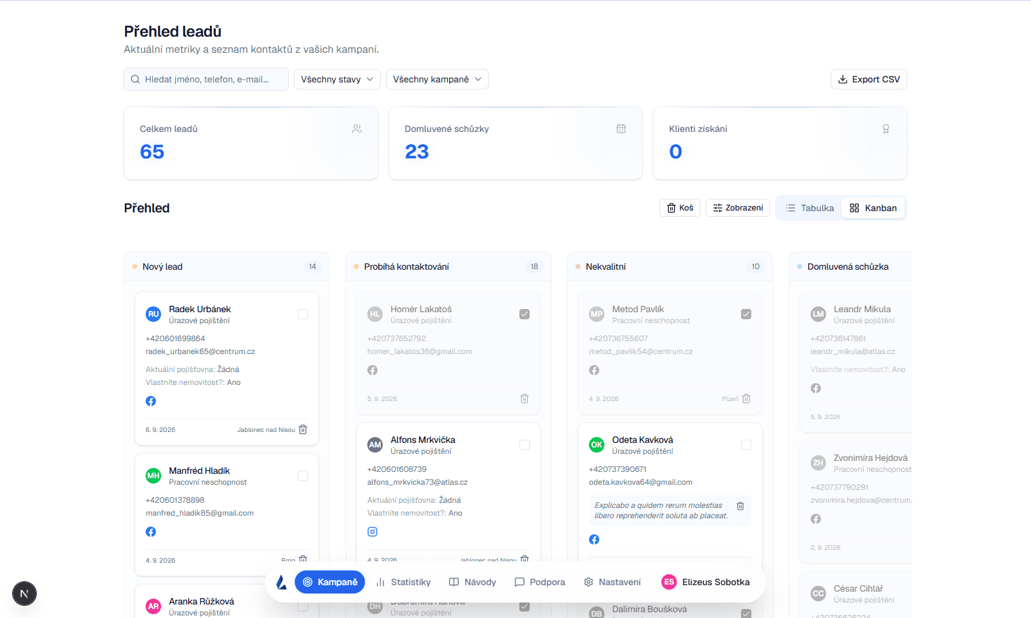Screen dimensions: 1031x618
Task: Open Alfons Mrkvička lead card name
Action: point(423,440)
